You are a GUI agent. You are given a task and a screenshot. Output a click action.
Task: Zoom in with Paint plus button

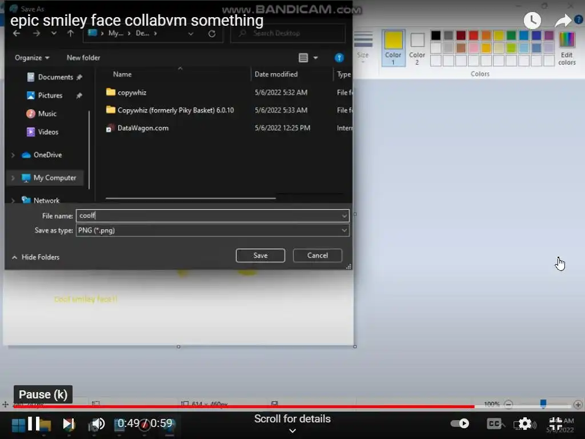(x=578, y=404)
